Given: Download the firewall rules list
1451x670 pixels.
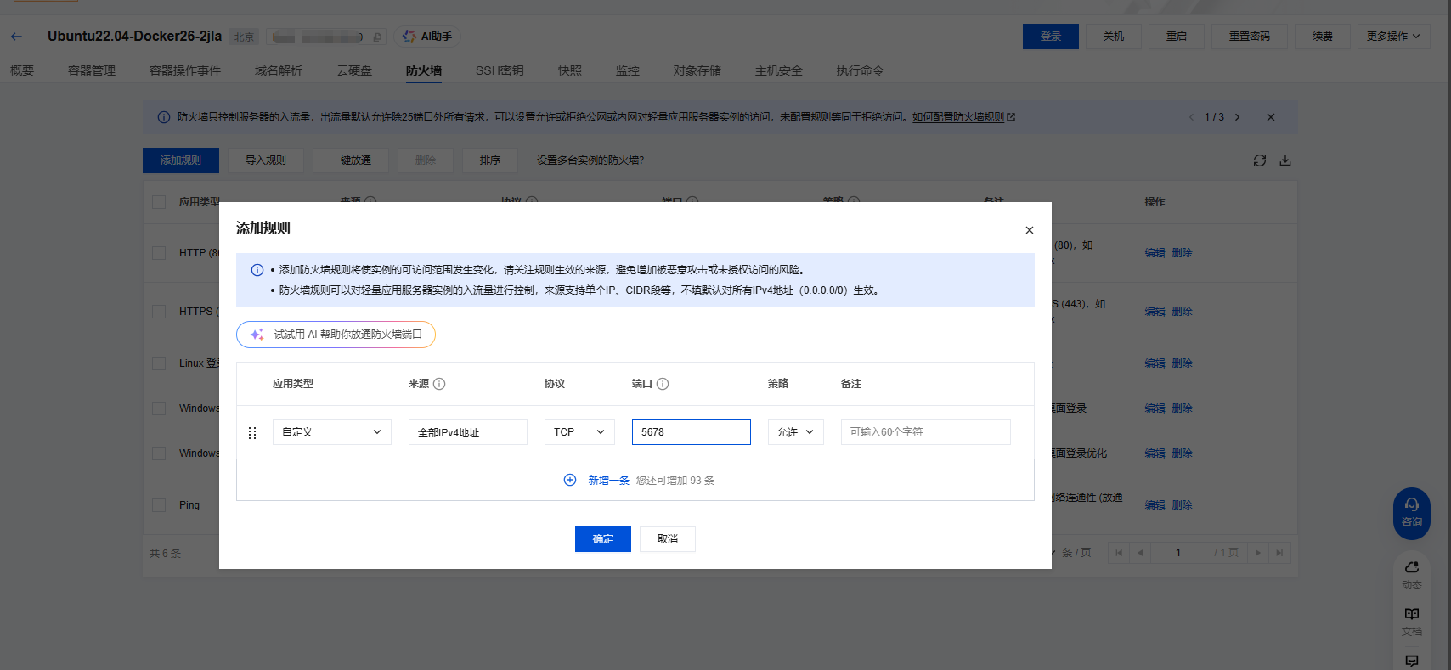Looking at the screenshot, I should (x=1285, y=160).
